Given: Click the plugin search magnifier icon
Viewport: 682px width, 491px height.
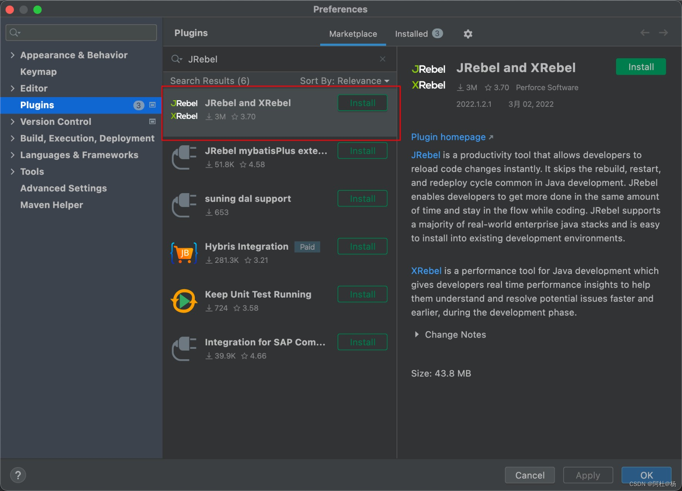Looking at the screenshot, I should coord(177,59).
